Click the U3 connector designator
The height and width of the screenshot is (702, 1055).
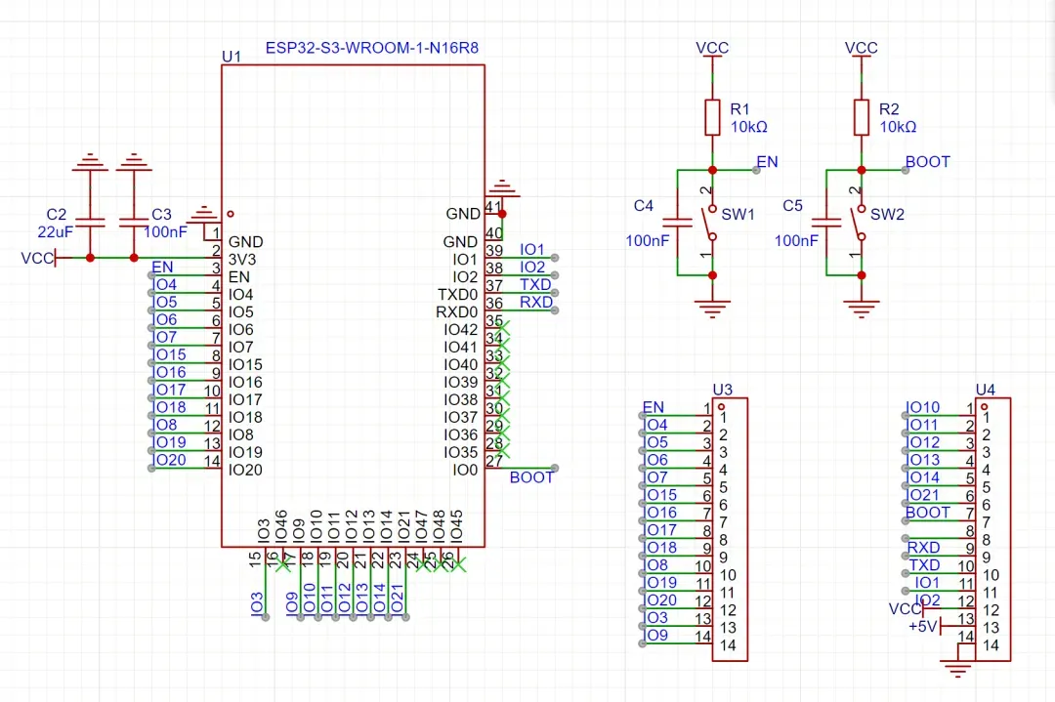tap(722, 390)
